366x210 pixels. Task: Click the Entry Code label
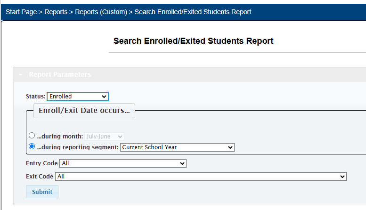click(42, 163)
